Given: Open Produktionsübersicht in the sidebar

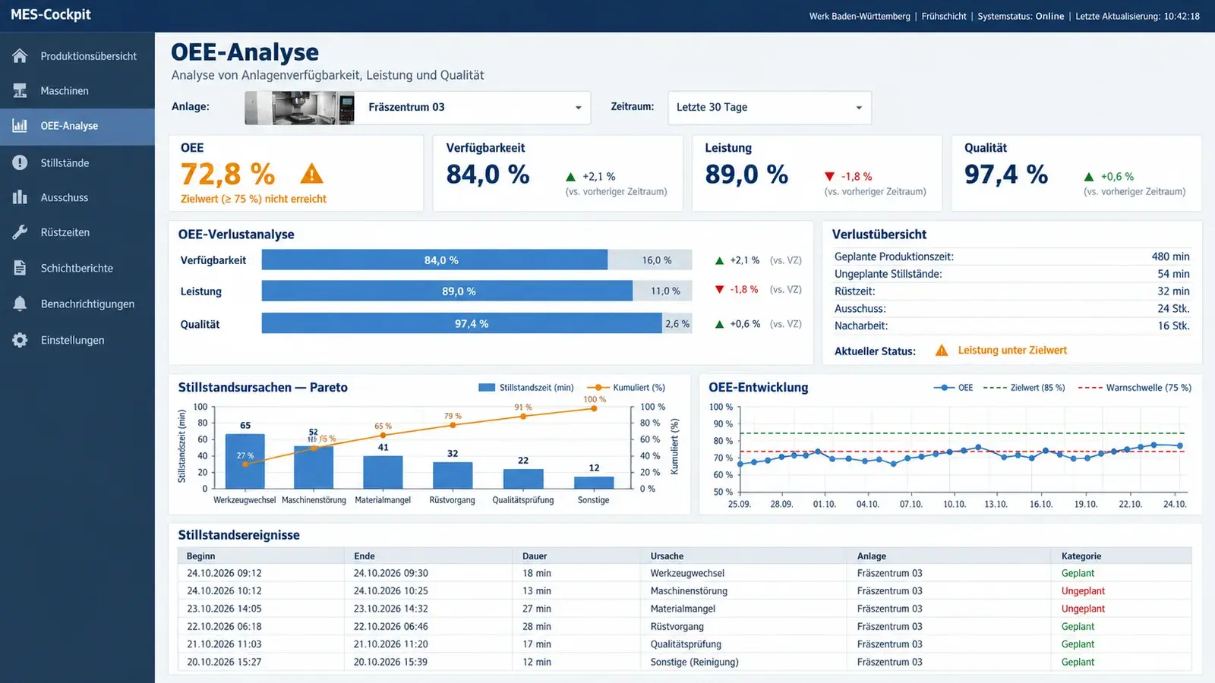Looking at the screenshot, I should [77, 56].
